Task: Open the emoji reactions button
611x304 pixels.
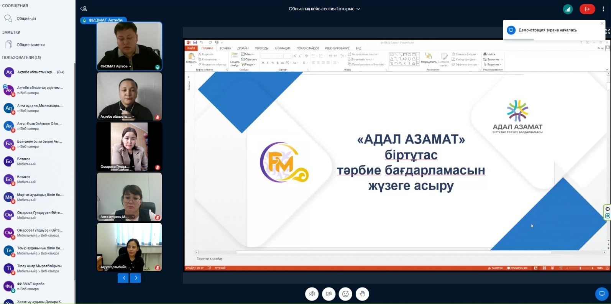Action: (x=345, y=294)
